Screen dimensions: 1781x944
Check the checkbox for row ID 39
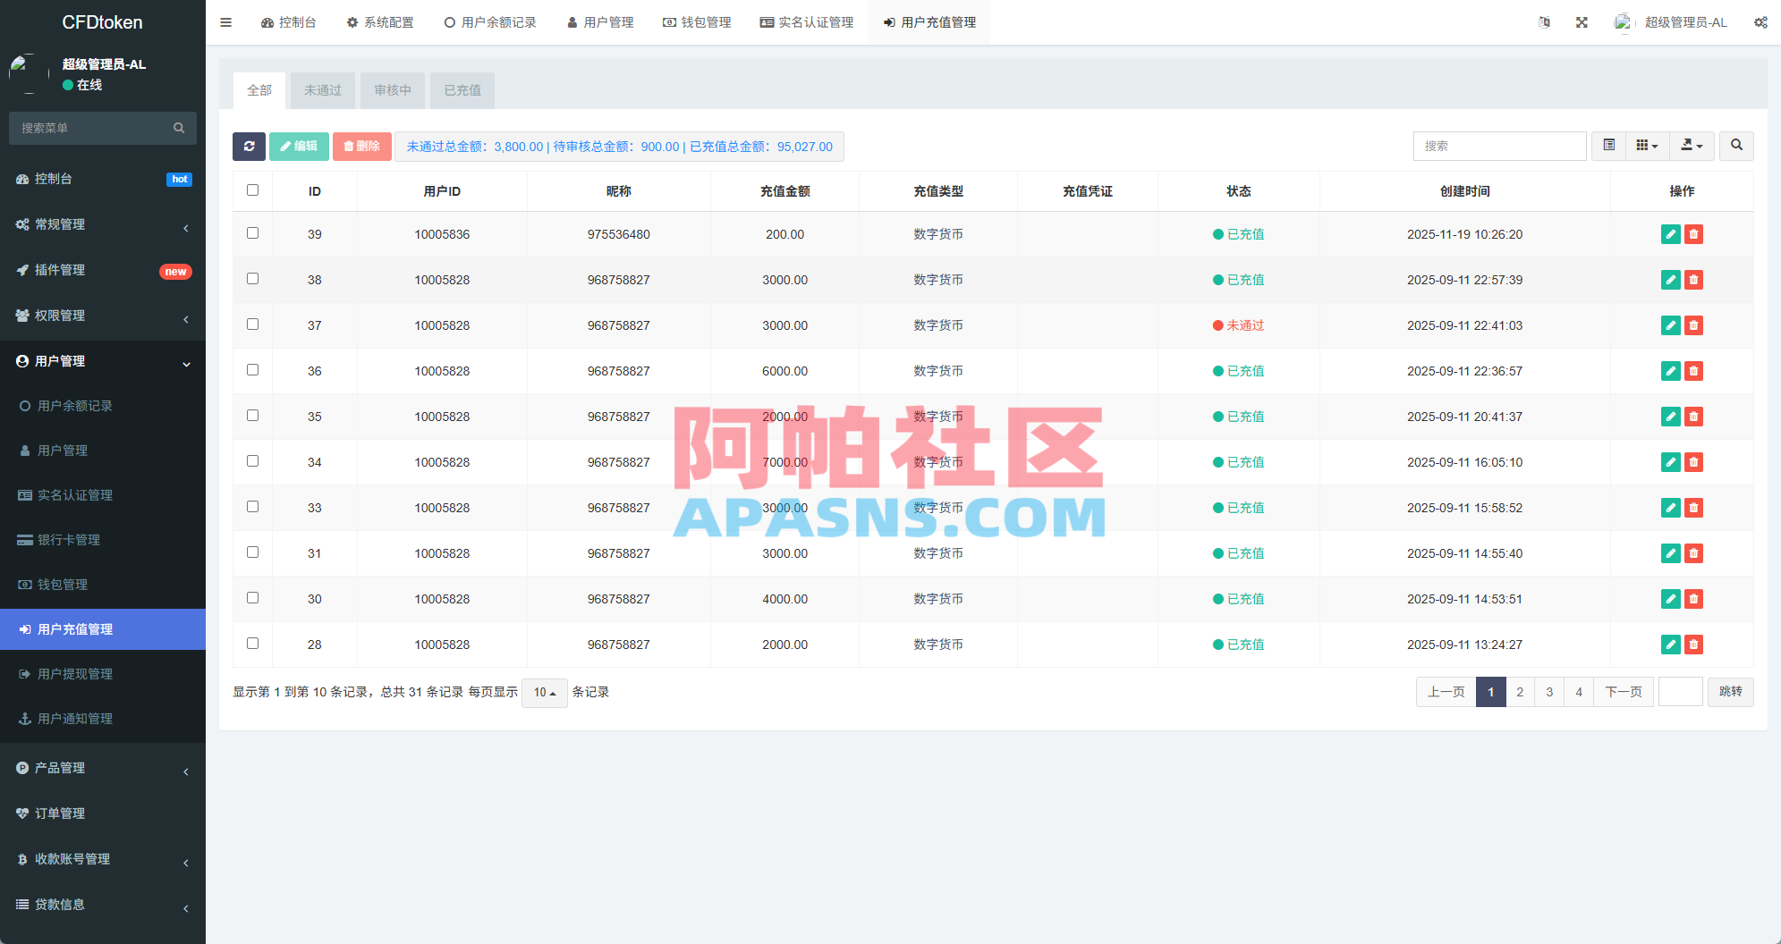tap(253, 233)
